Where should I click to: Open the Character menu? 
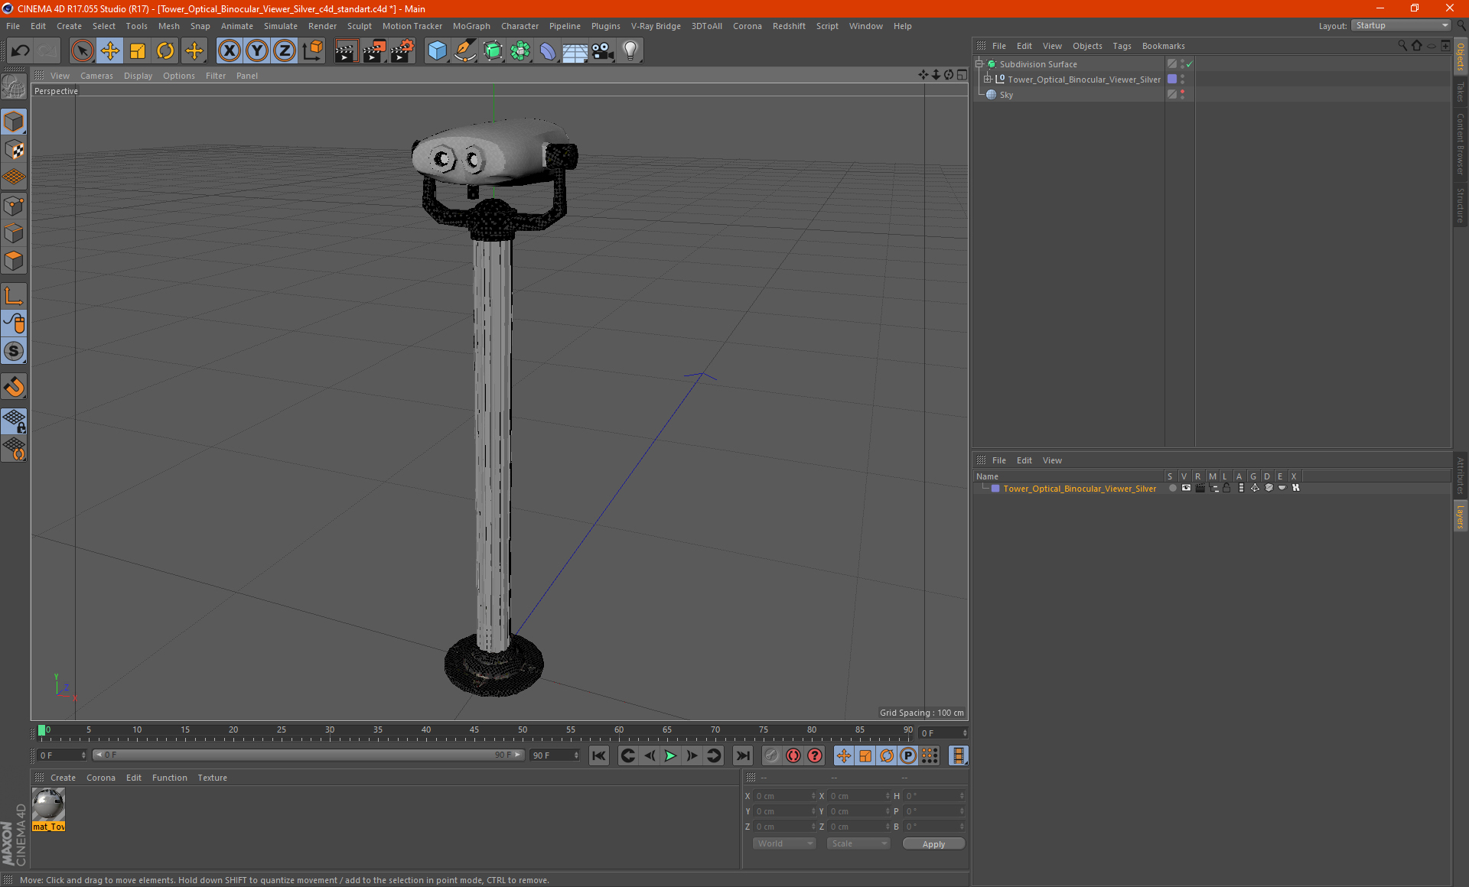point(520,26)
